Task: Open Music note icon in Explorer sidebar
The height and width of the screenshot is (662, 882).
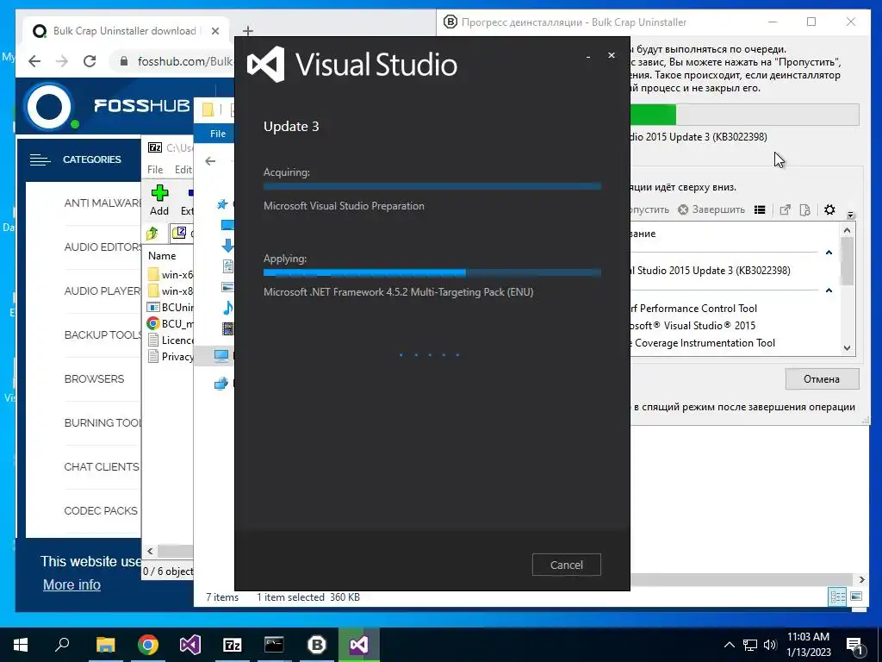Action: pyautogui.click(x=227, y=308)
